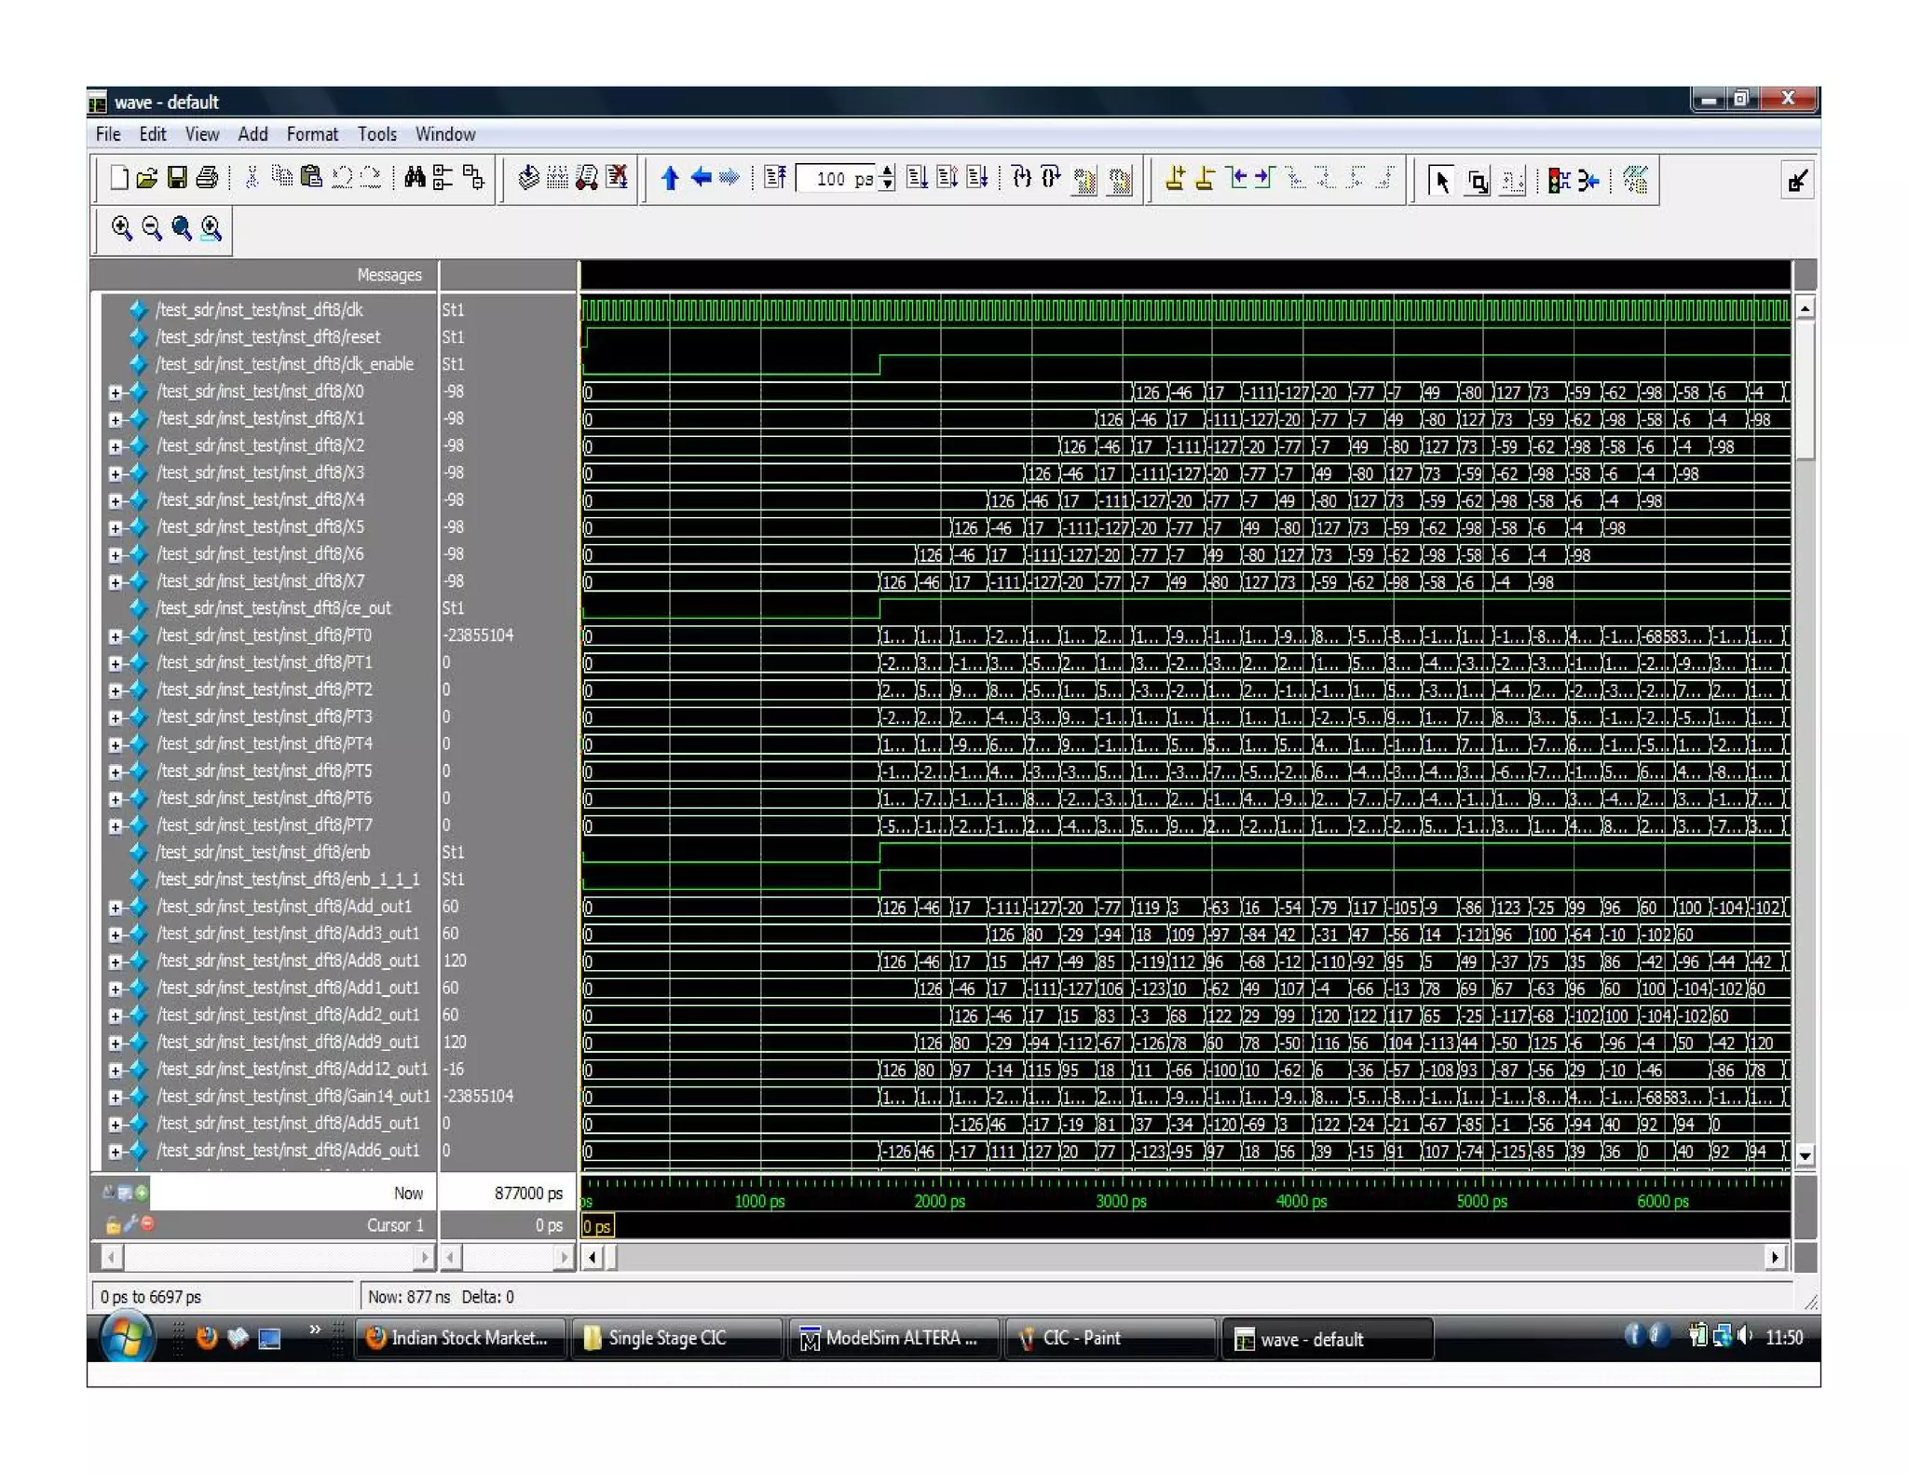
Task: Click the Save floppy disk icon
Action: [177, 178]
